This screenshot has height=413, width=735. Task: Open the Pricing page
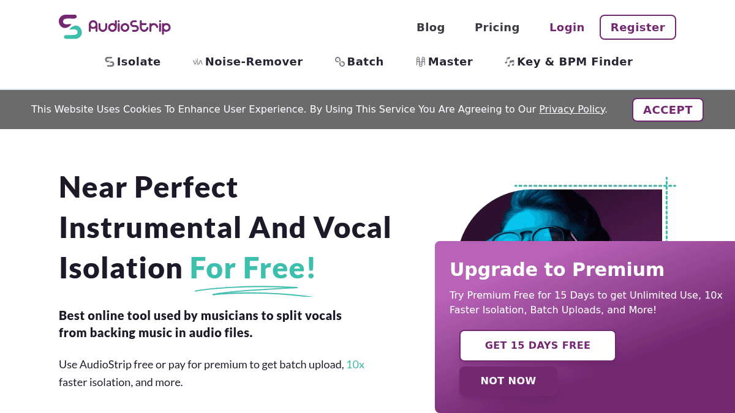pos(497,28)
